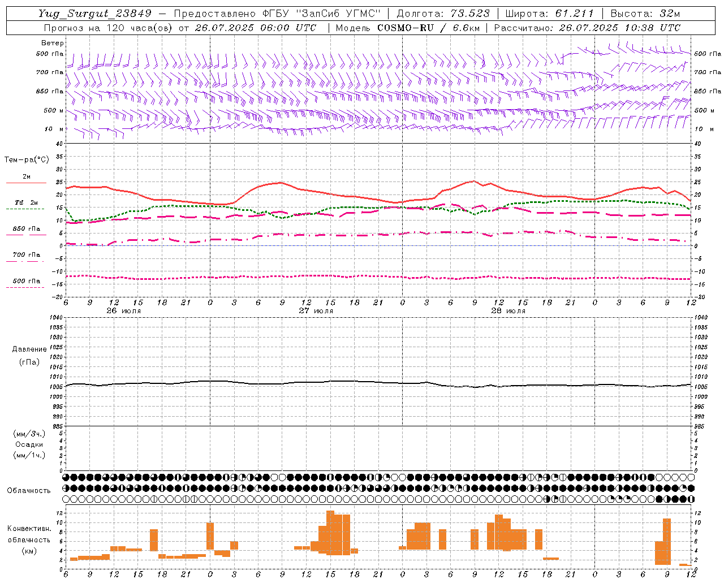Select the 2м temperature legend entry
Viewport: 724px width, 579px height.
coord(27,176)
